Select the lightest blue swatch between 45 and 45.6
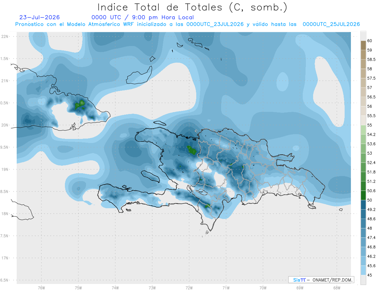 tap(363, 270)
